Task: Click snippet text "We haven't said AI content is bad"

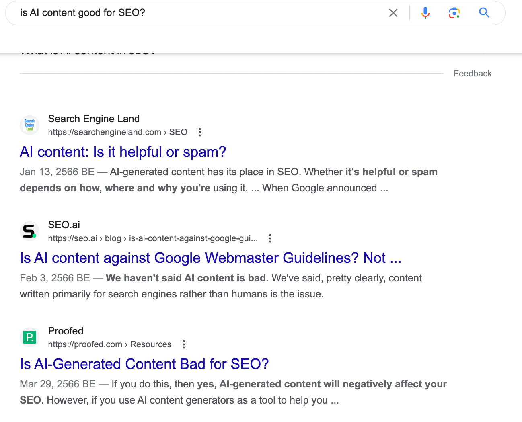Action: 186,278
